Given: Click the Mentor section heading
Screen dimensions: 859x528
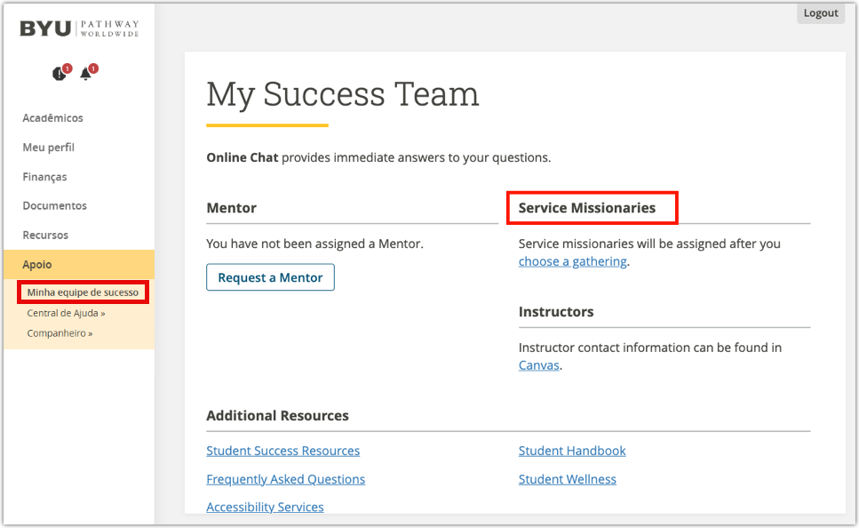Looking at the screenshot, I should (231, 208).
